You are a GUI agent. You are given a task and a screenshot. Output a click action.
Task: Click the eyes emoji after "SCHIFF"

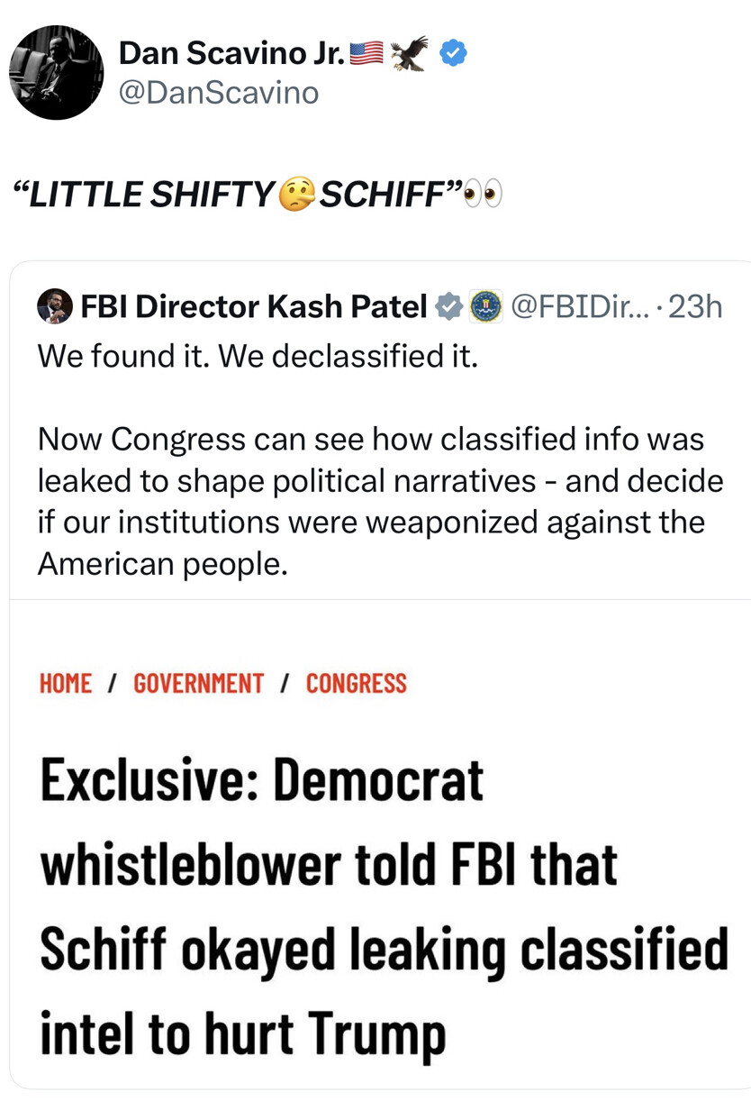click(482, 195)
